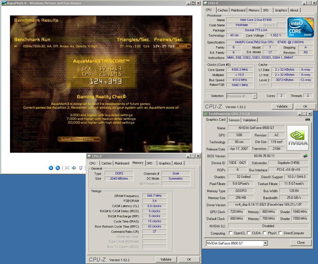Open the GeForce 8500 GT card dropdown

point(265,243)
